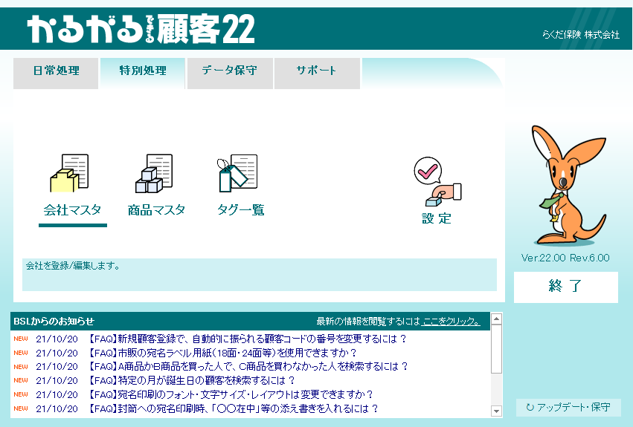Click the 商品マスタ text label
The image size is (633, 427).
click(156, 209)
